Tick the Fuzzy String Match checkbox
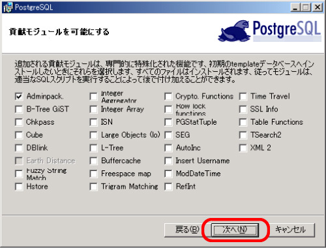The width and height of the screenshot is (326, 248). pyautogui.click(x=19, y=174)
